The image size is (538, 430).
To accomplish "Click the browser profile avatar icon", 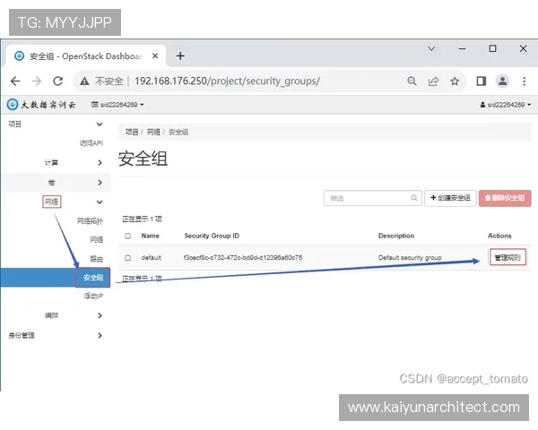I will point(503,82).
